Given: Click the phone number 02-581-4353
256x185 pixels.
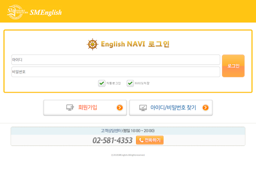Looking at the screenshot, I should (112, 140).
